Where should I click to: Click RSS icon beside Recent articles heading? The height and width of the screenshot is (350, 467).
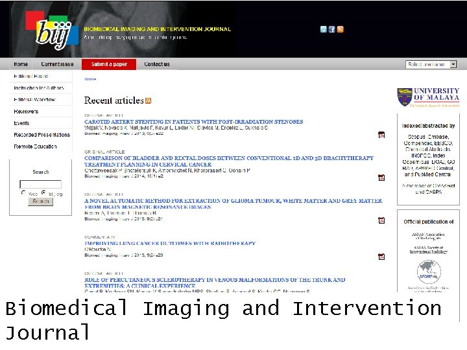point(149,101)
